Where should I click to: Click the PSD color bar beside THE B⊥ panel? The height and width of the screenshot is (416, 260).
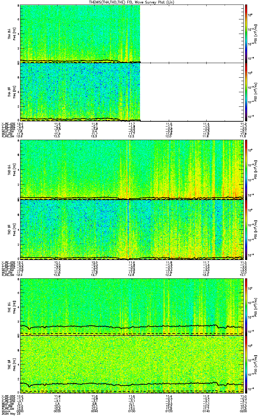point(246,307)
